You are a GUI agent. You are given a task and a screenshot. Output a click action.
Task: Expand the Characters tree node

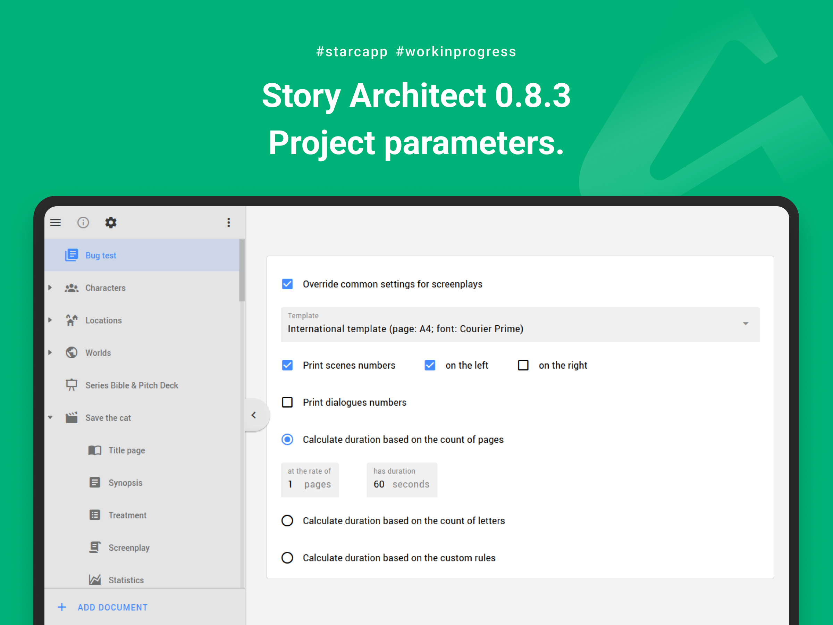click(x=50, y=288)
